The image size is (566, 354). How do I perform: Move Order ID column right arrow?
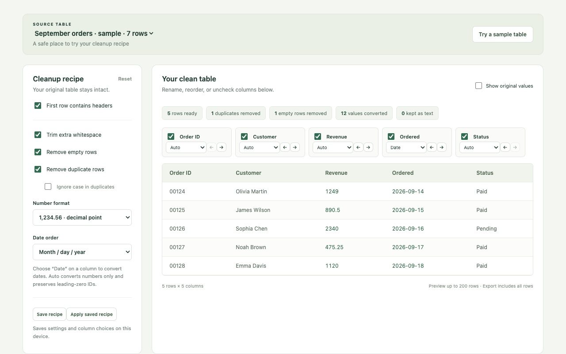pos(222,147)
